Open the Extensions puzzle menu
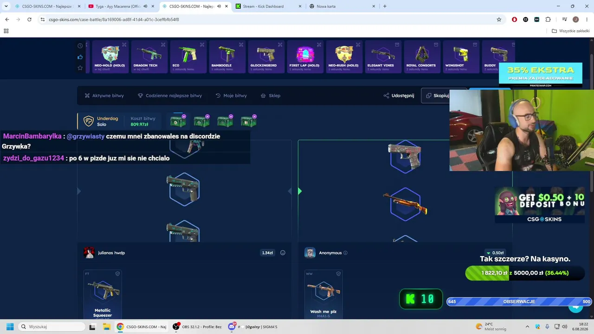The image size is (594, 334). [x=548, y=19]
